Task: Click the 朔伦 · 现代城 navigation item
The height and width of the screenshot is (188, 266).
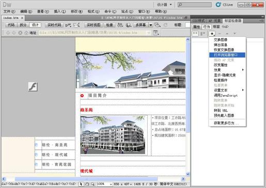Action: pyautogui.click(x=55, y=155)
